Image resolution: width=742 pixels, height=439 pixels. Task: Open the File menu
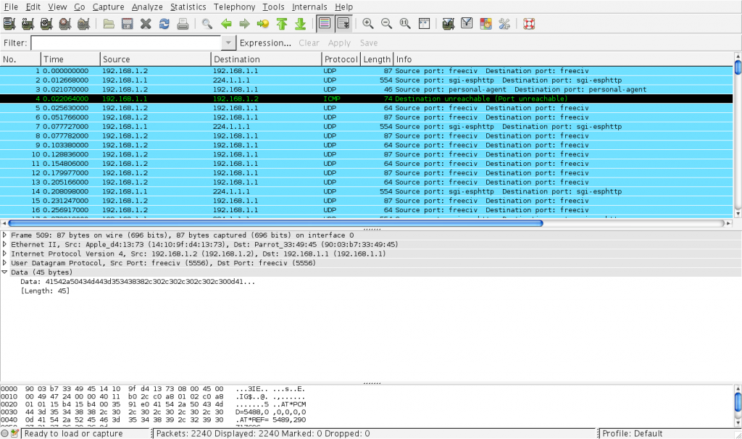11,7
